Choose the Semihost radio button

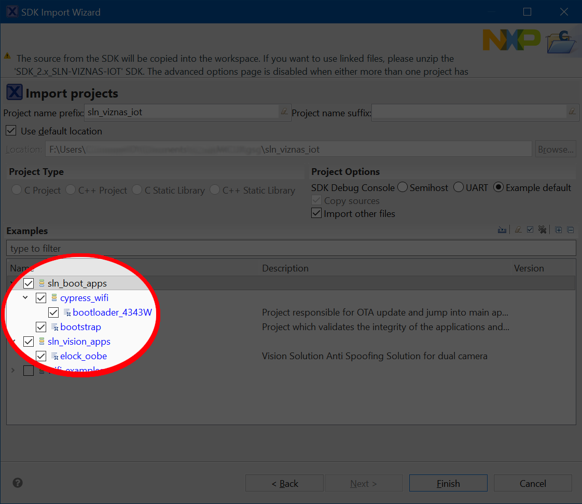pyautogui.click(x=403, y=188)
